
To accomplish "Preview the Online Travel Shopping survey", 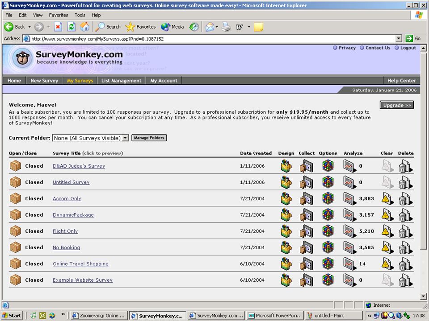I will tap(80, 263).
